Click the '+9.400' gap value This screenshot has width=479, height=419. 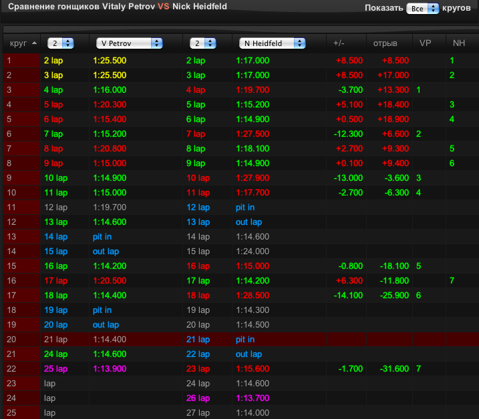(x=395, y=163)
